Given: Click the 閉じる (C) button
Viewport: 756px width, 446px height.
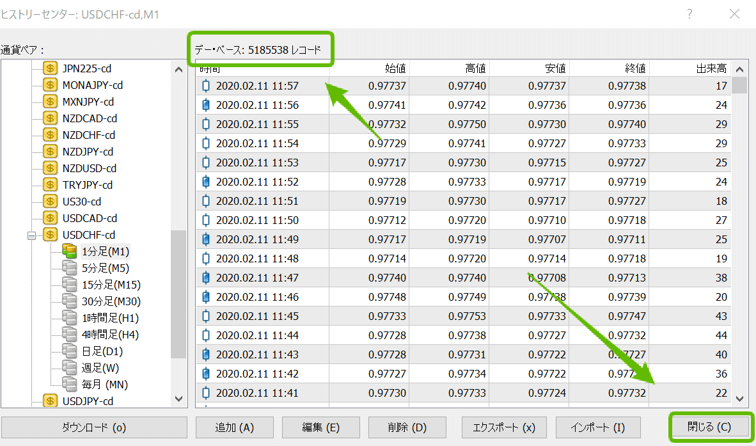Looking at the screenshot, I should coord(709,427).
